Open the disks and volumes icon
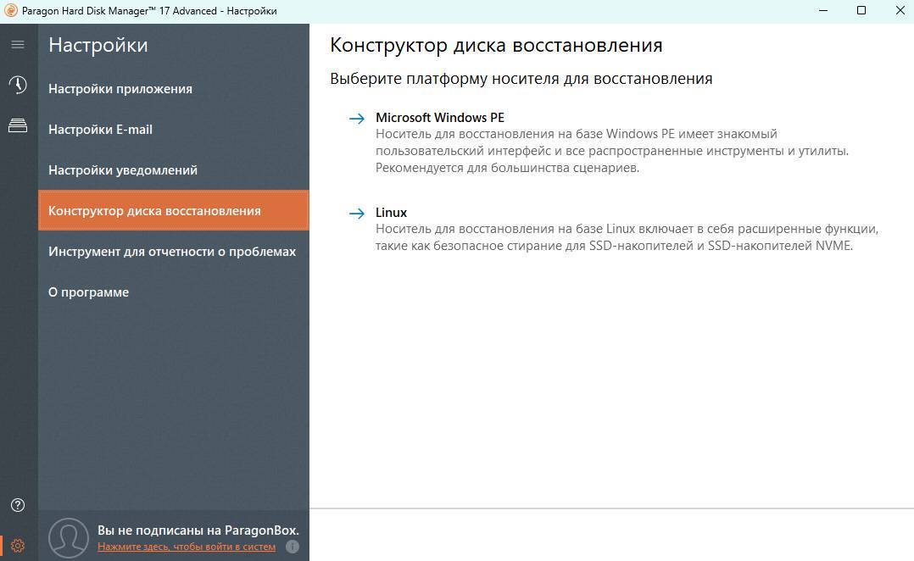 [18, 125]
